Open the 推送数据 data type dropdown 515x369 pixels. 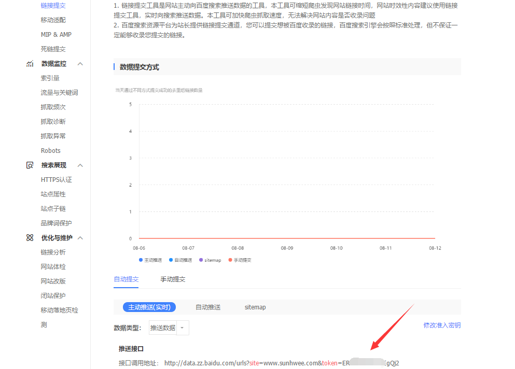point(169,328)
